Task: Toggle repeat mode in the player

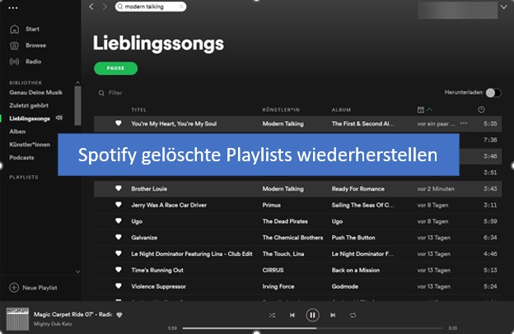Action: tap(353, 315)
